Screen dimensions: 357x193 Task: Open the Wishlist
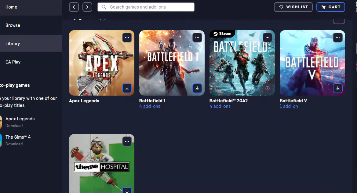tap(293, 7)
